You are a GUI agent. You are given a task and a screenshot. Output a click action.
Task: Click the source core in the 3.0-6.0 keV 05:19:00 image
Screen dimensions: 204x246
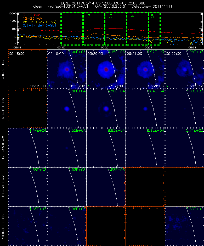coord(67,69)
